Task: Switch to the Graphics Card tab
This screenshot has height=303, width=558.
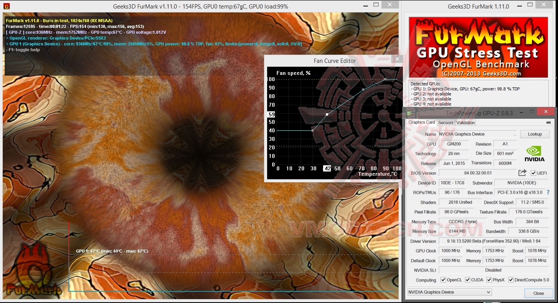Action: pos(422,122)
